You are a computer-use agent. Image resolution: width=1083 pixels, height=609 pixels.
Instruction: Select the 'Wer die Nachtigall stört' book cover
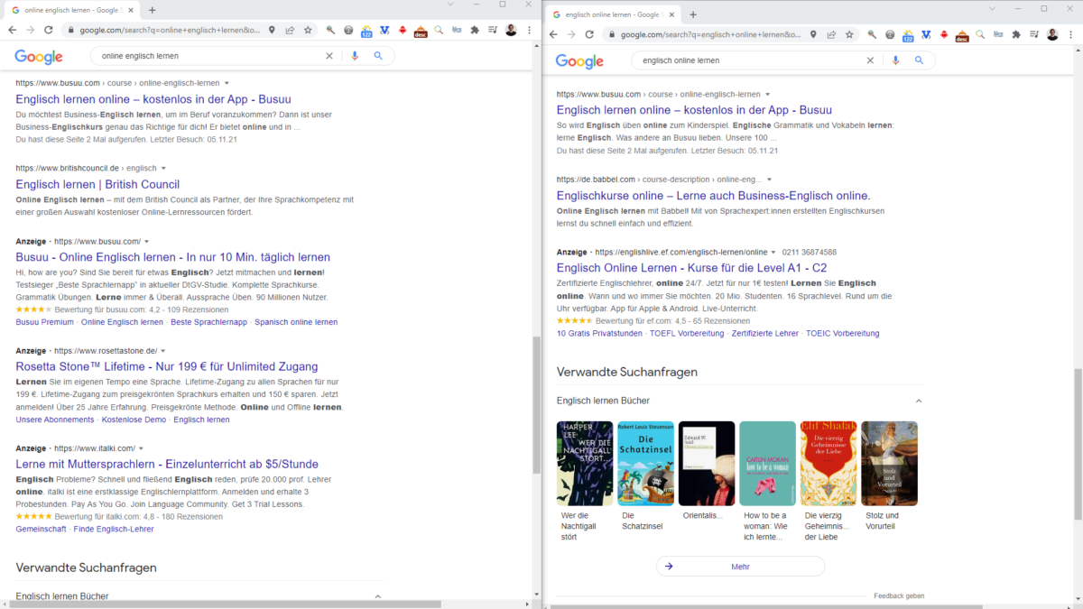585,464
